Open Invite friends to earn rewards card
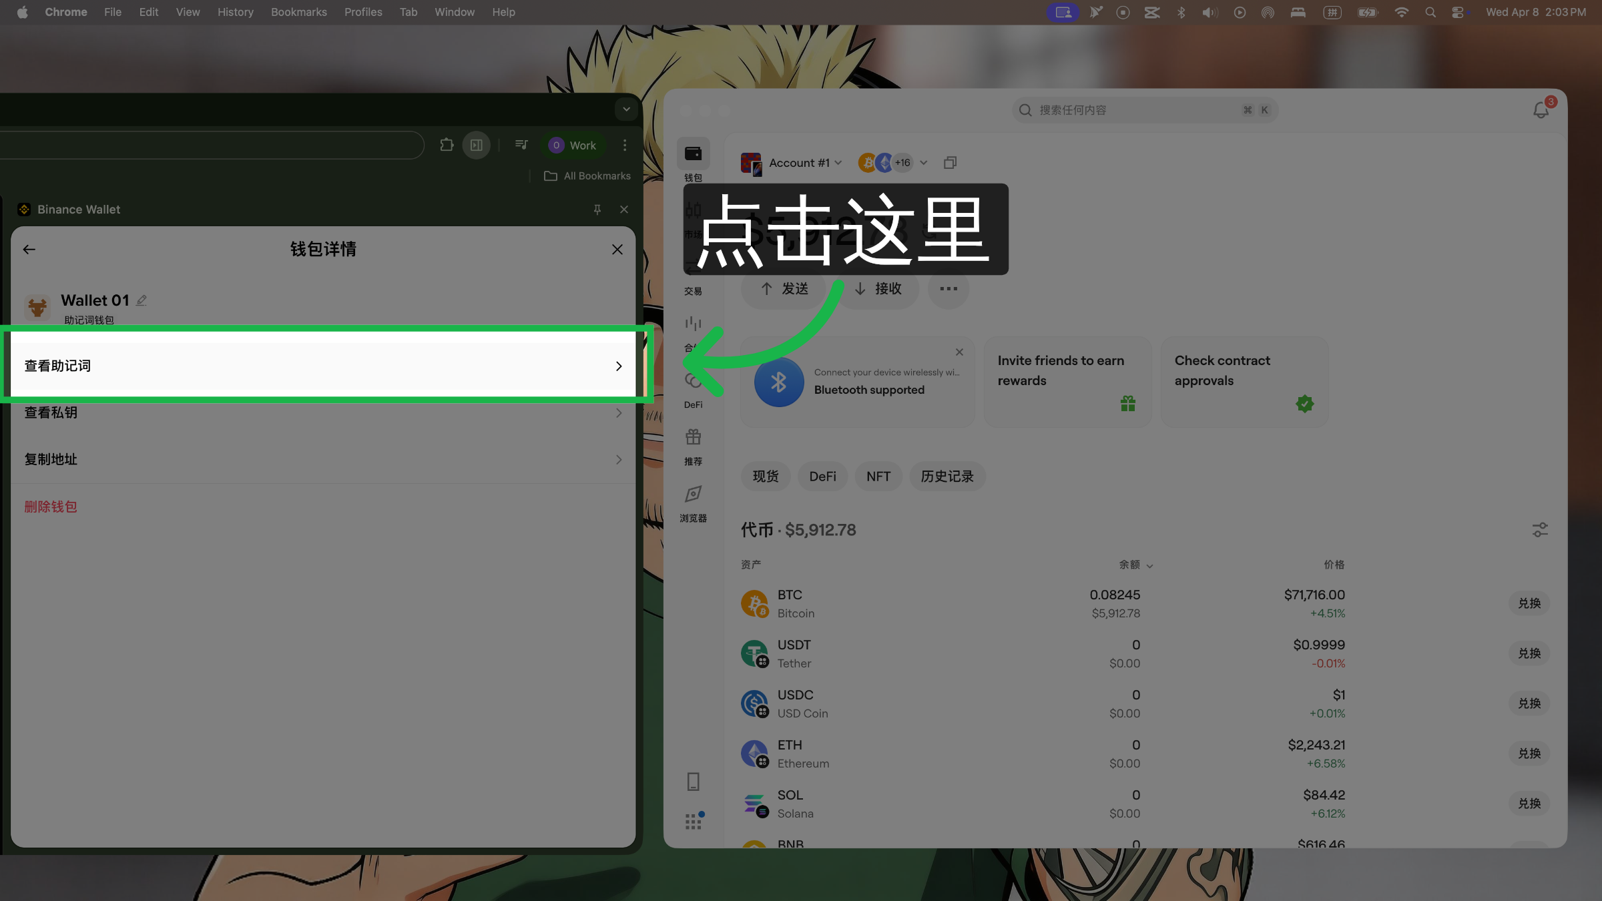Image resolution: width=1602 pixels, height=901 pixels. click(1068, 382)
